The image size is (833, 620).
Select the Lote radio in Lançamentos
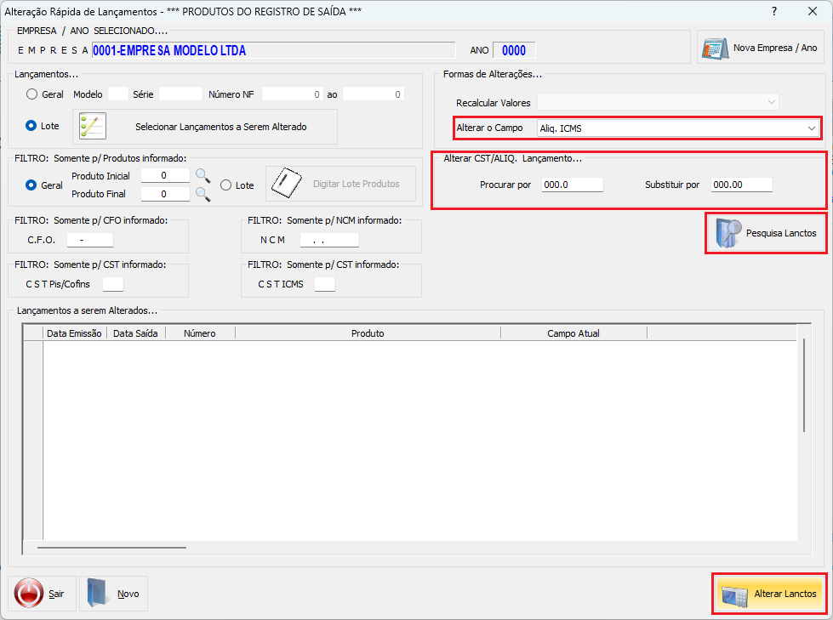[x=31, y=126]
